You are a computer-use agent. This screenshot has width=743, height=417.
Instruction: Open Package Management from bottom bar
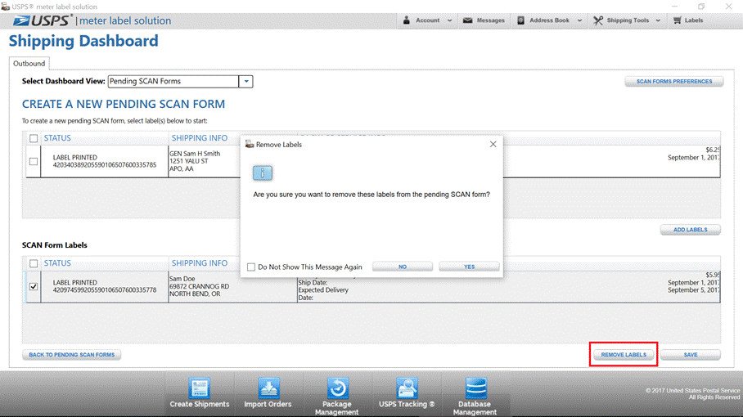pos(337,397)
